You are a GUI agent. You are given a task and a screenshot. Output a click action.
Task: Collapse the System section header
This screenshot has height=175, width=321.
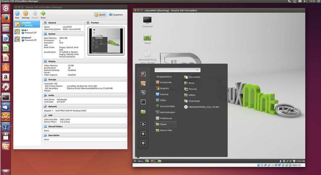63,34
